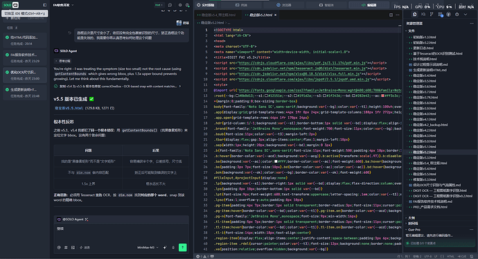Click the notification bell in status bar
478x259 pixels.
(x=472, y=256)
